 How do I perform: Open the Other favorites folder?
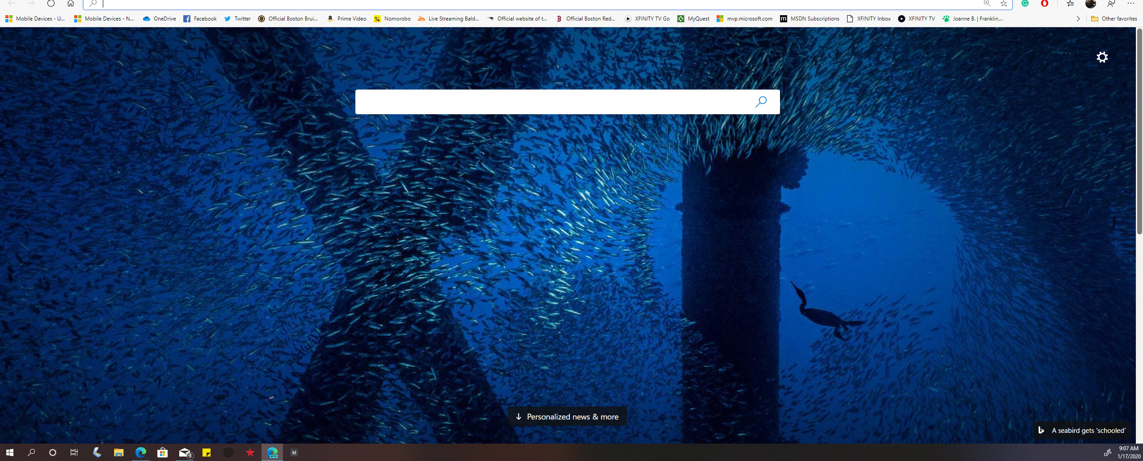click(1114, 18)
